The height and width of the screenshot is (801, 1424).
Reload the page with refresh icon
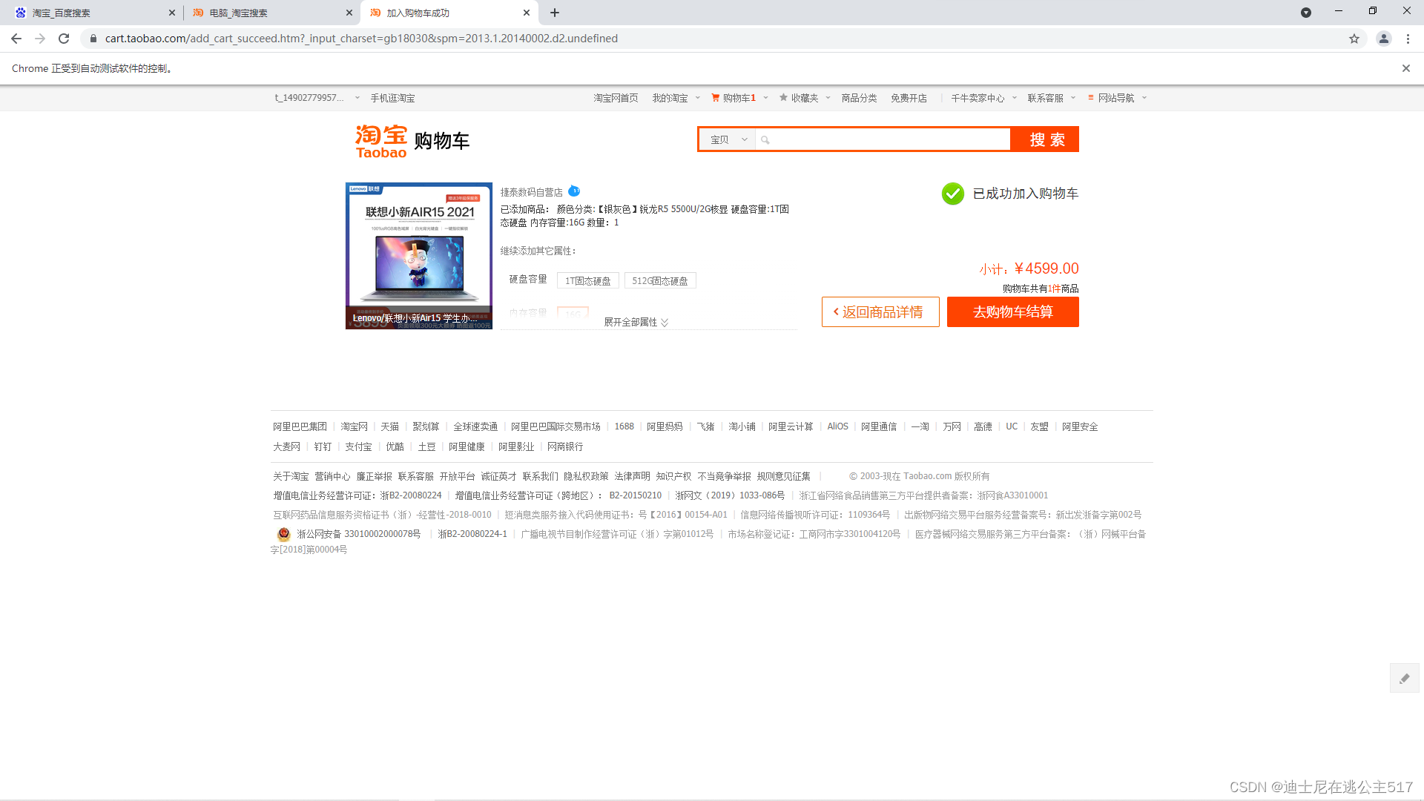[64, 39]
